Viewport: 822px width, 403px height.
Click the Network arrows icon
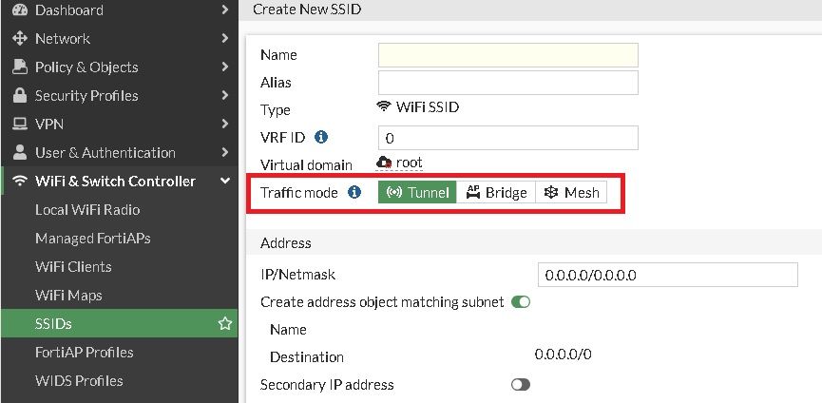(x=19, y=39)
